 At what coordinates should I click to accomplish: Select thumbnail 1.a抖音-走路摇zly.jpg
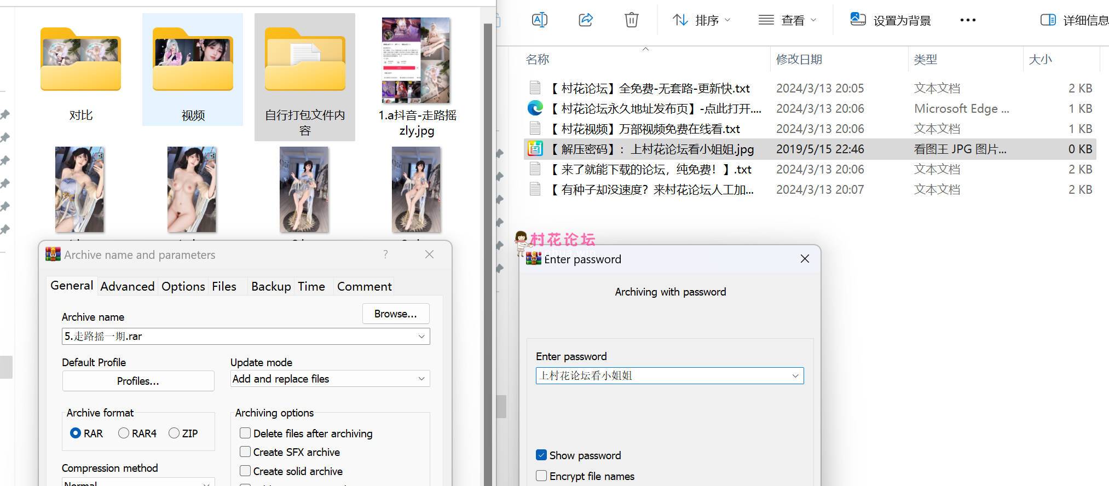[417, 77]
